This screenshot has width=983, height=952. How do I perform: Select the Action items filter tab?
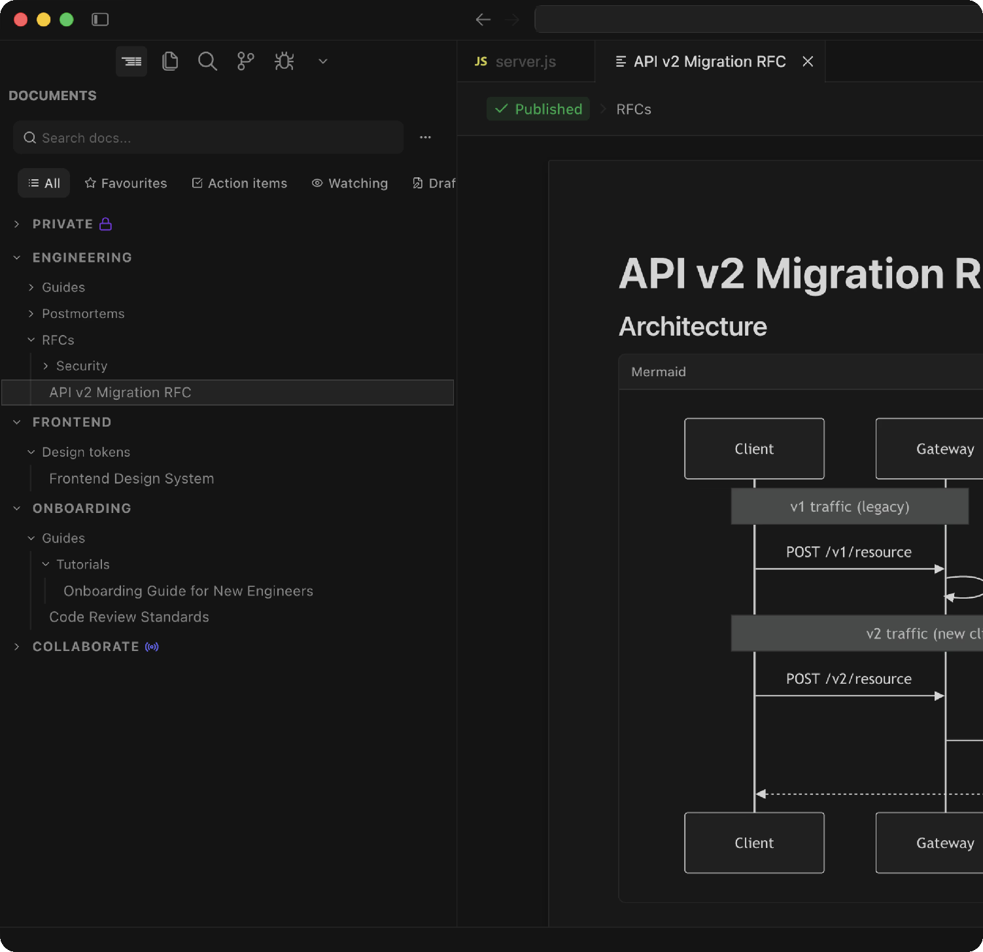pos(239,183)
